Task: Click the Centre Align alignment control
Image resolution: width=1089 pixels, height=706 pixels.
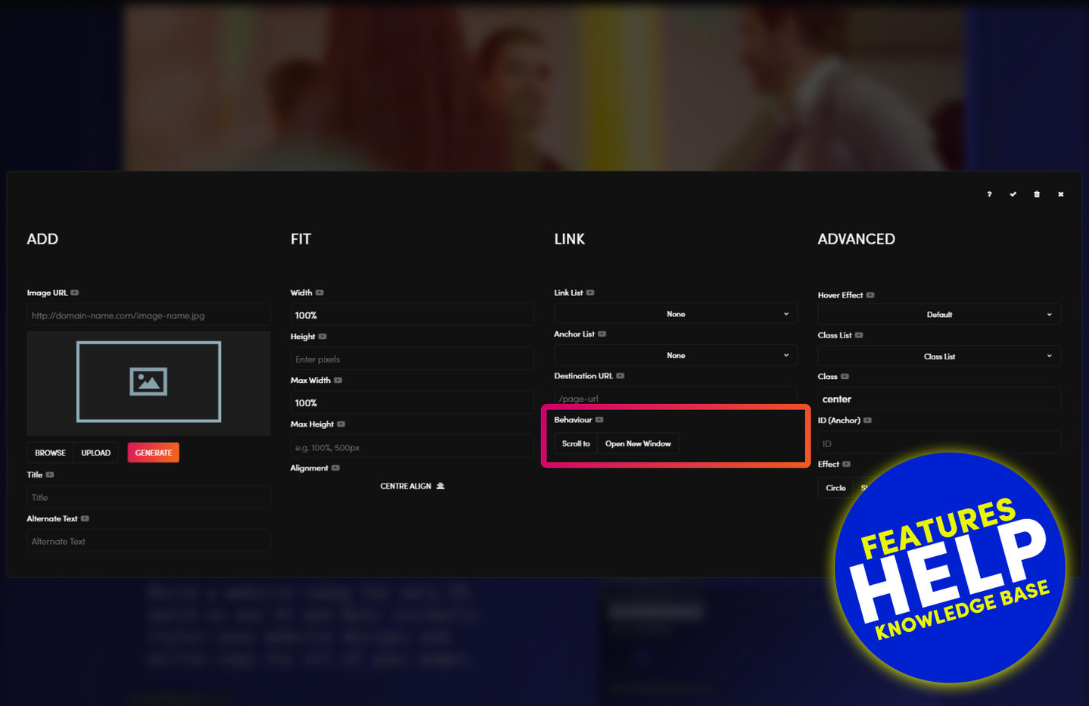Action: [x=412, y=487]
